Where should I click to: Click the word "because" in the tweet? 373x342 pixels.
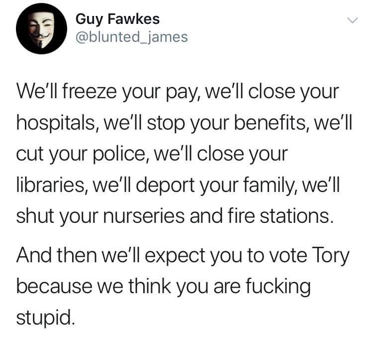click(x=54, y=286)
